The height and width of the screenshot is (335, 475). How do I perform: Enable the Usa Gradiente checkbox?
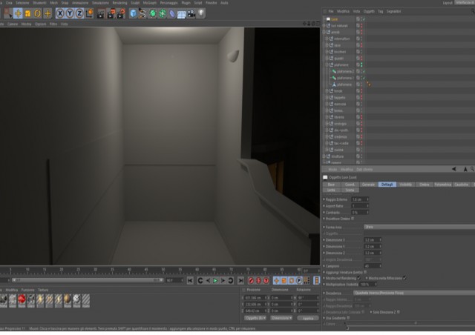(348, 318)
